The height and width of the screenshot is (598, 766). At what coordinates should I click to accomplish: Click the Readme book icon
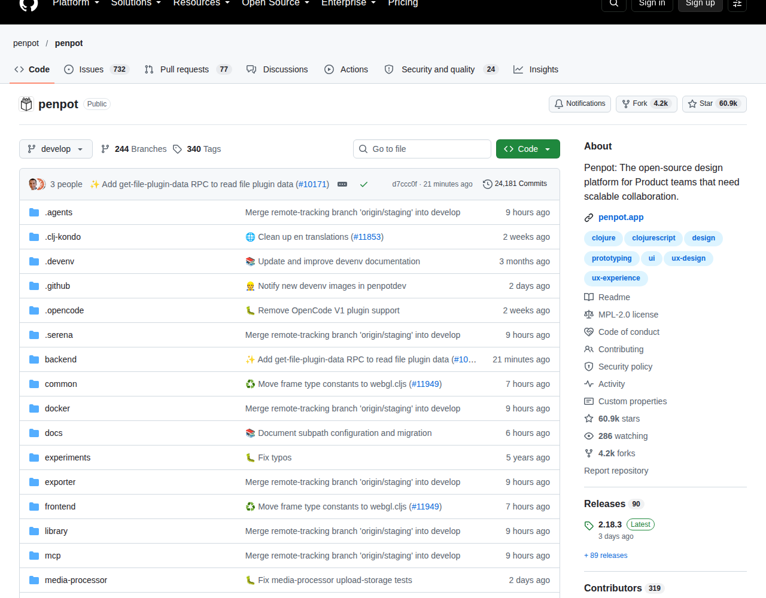[x=589, y=297]
